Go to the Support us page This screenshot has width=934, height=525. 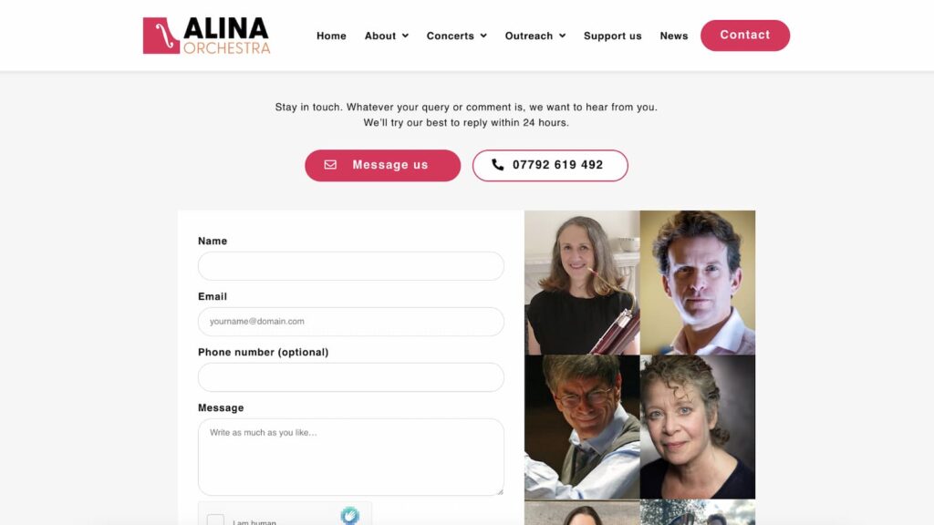tap(612, 36)
